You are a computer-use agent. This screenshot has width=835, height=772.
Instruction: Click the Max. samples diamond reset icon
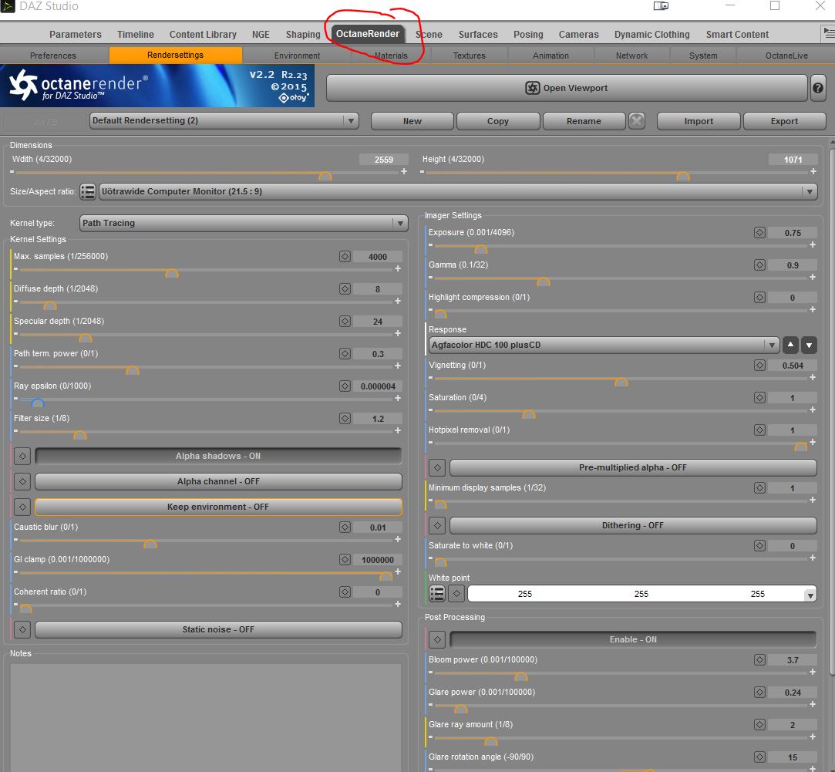(345, 256)
